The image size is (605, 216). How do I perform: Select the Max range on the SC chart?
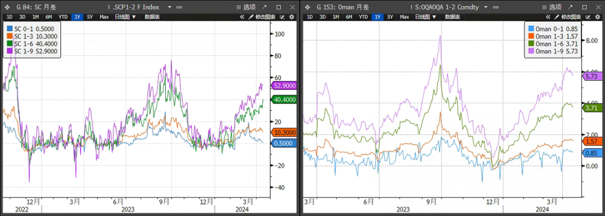click(x=104, y=17)
